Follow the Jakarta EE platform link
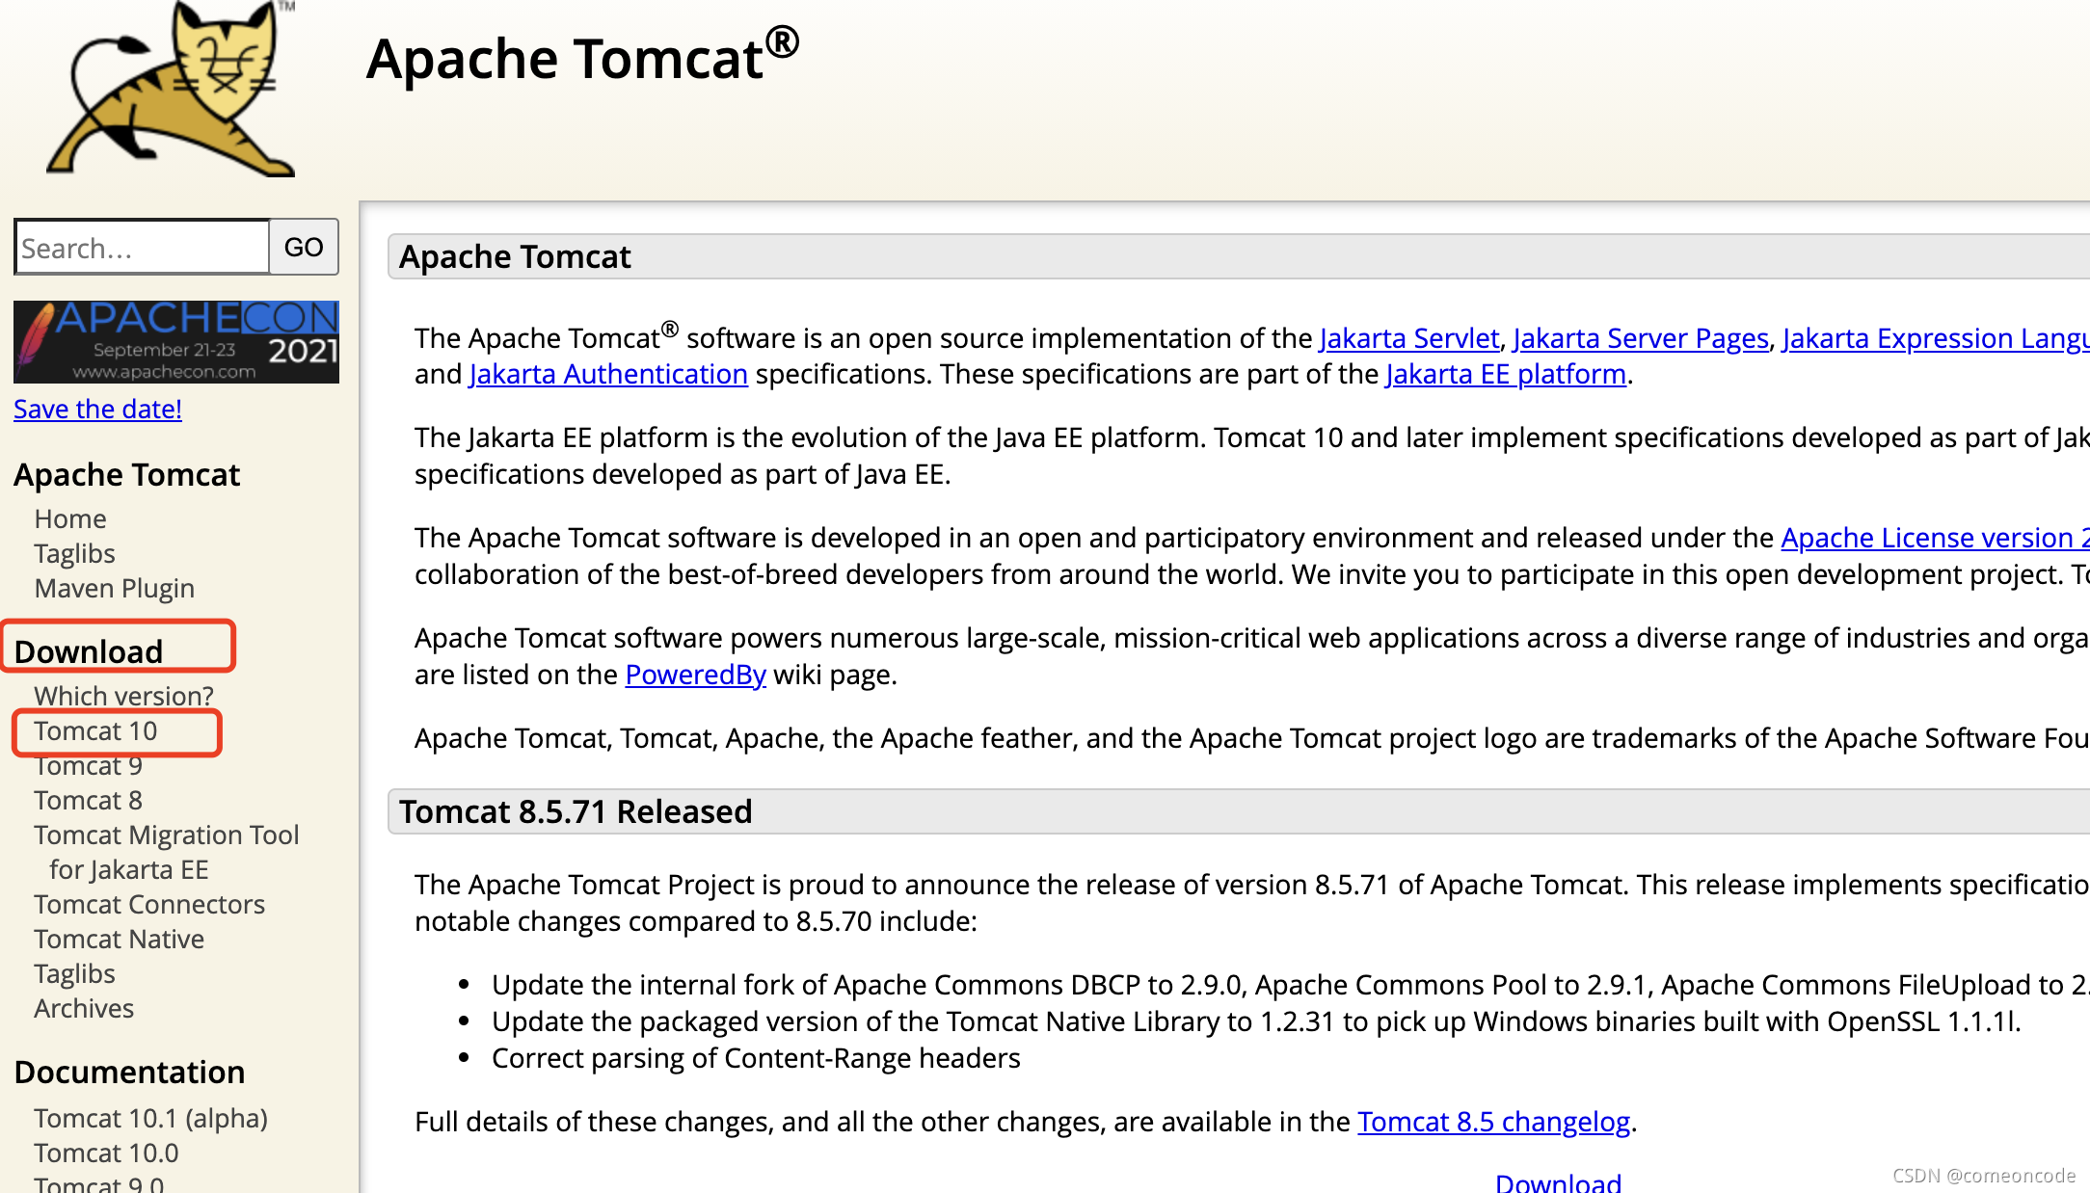Screen dimensions: 2090x1193 click(1506, 374)
